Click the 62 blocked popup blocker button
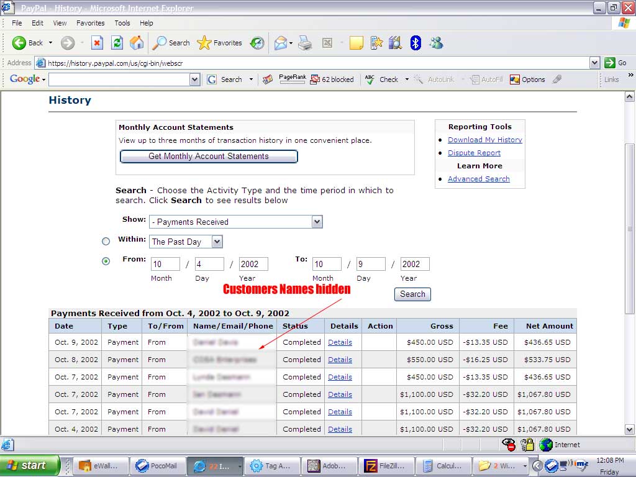The image size is (636, 477). (x=332, y=79)
